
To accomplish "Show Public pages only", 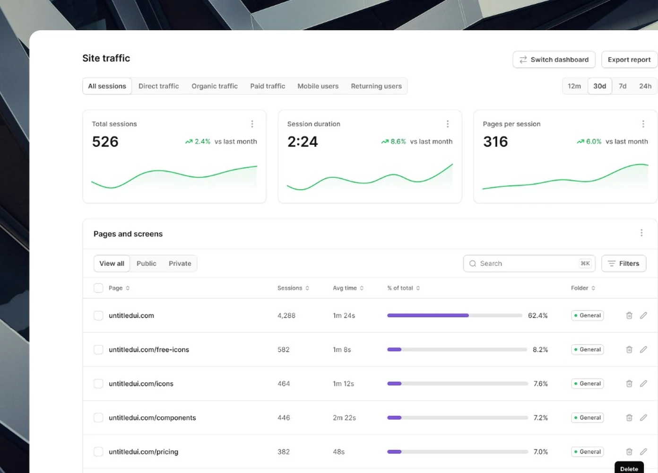I will pyautogui.click(x=147, y=263).
